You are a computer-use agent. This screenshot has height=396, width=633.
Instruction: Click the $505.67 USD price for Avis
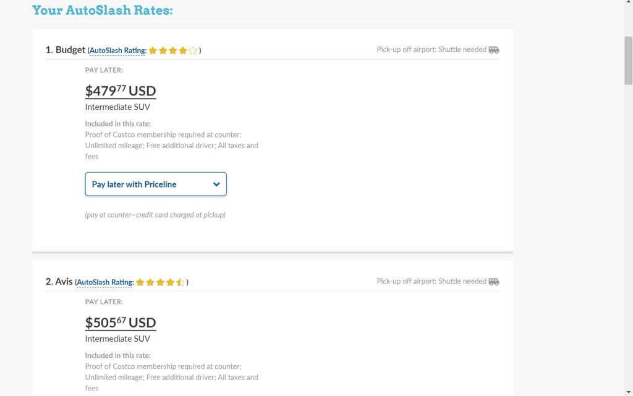click(121, 322)
